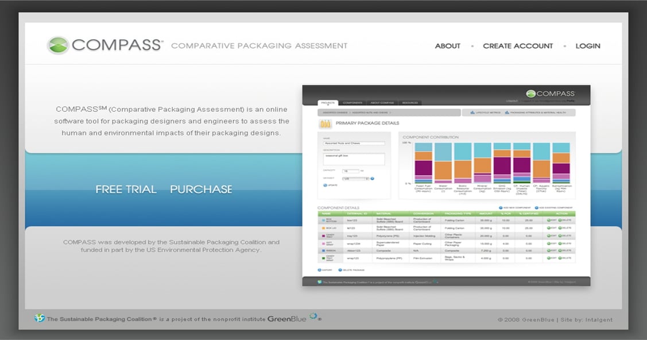This screenshot has height=340, width=647.
Task: Click the Edit icon in the Polypropylene row
Action: (549, 258)
